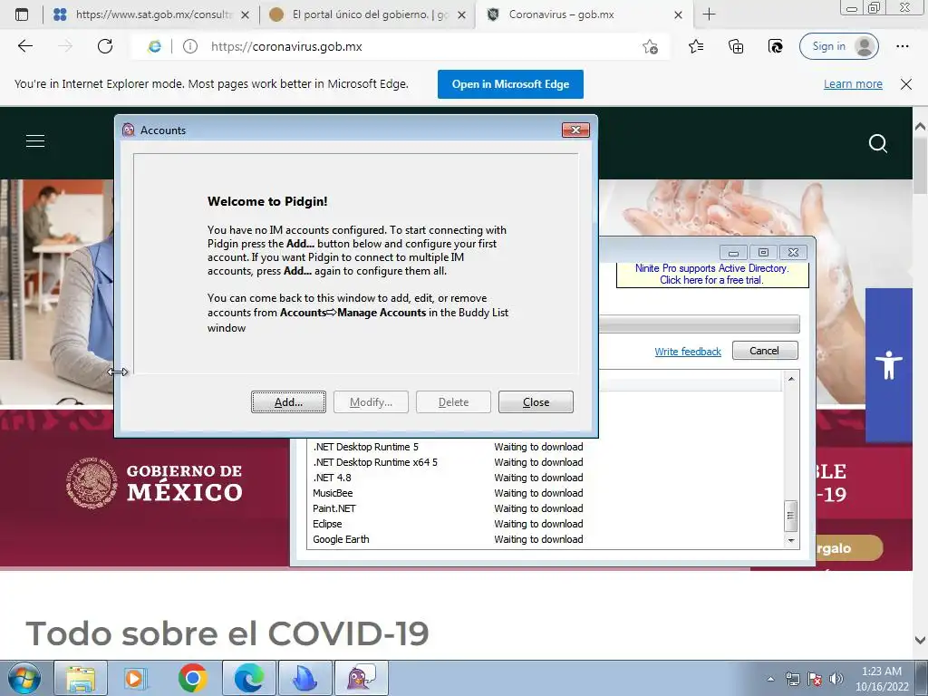Select the .NET 4.8 row in Ninite
The image size is (928, 696).
(546, 478)
